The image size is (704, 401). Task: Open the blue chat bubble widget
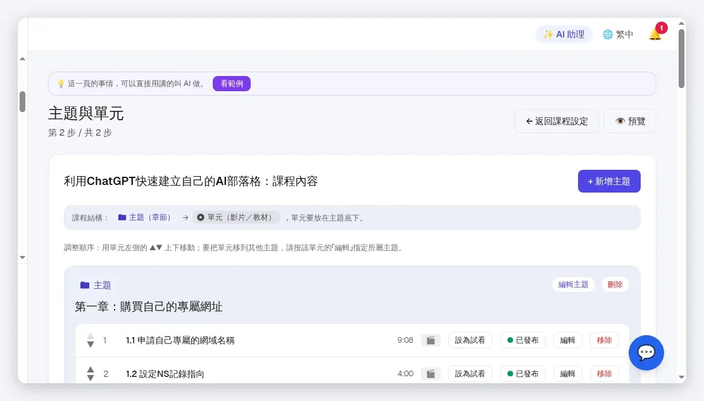coord(646,352)
